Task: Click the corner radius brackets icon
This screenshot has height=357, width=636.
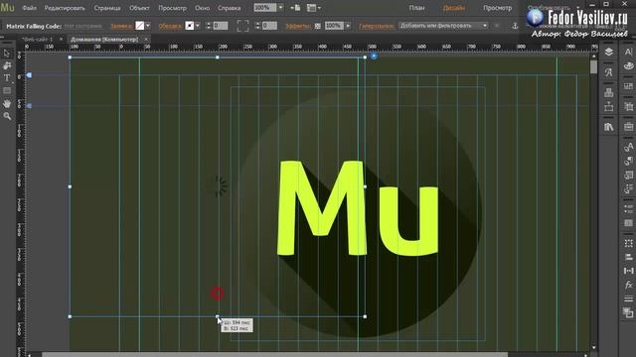Action: click(x=242, y=26)
